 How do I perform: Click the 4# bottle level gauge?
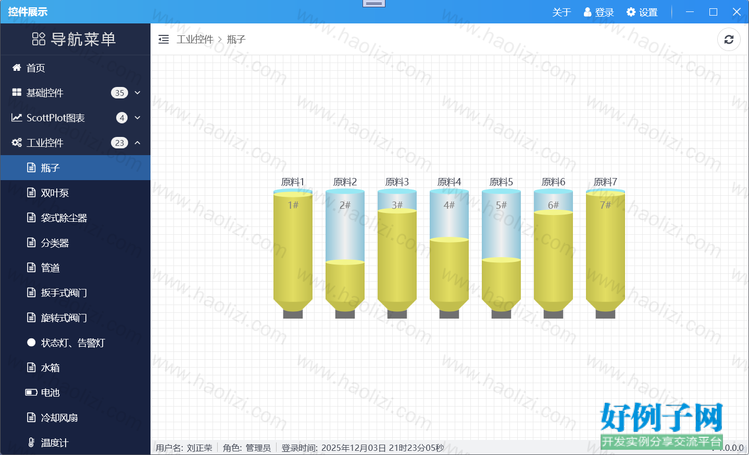pyautogui.click(x=449, y=254)
